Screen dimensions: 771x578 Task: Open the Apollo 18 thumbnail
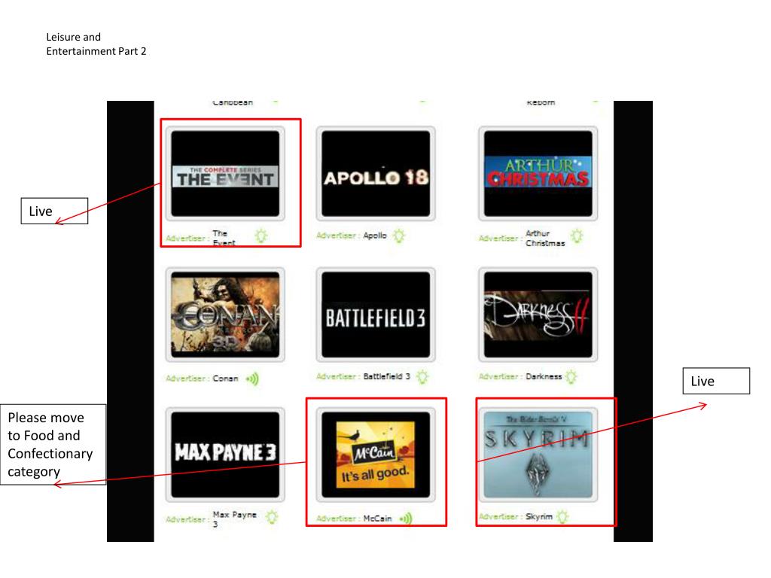(x=376, y=174)
